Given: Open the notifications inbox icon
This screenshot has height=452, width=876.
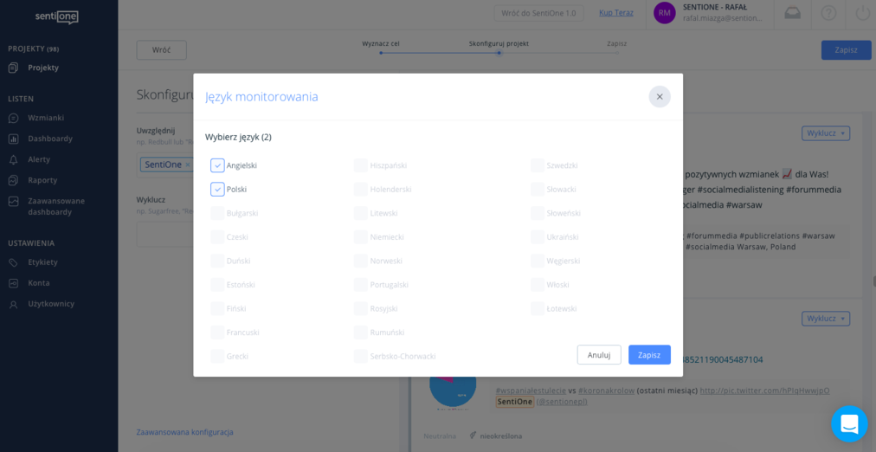Looking at the screenshot, I should pos(792,13).
